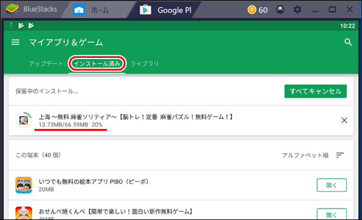Screen dimensions: 362x220
Task: Change the アルファベット順 sort option
Action: tap(305, 156)
